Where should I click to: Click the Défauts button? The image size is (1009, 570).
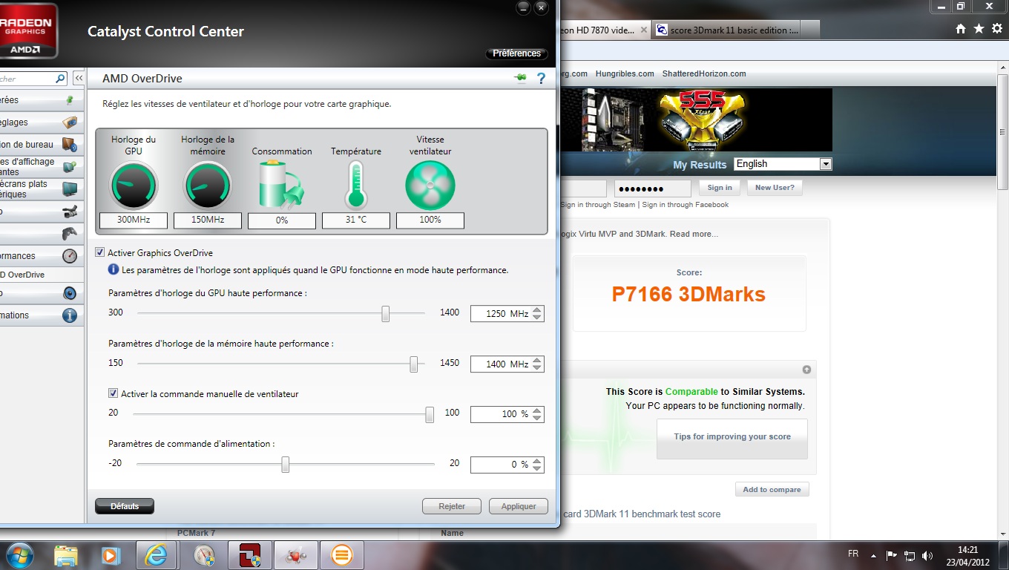pyautogui.click(x=125, y=506)
